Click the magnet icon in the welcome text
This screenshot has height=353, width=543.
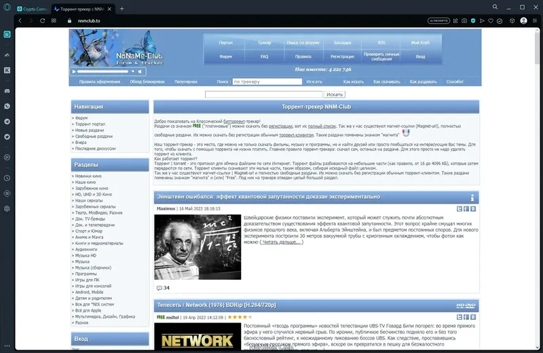(406, 132)
